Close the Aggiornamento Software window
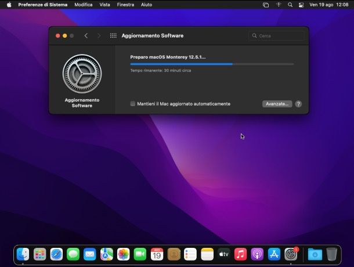 (58, 35)
